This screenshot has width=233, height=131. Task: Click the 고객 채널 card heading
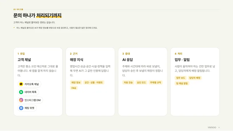tap(24, 60)
